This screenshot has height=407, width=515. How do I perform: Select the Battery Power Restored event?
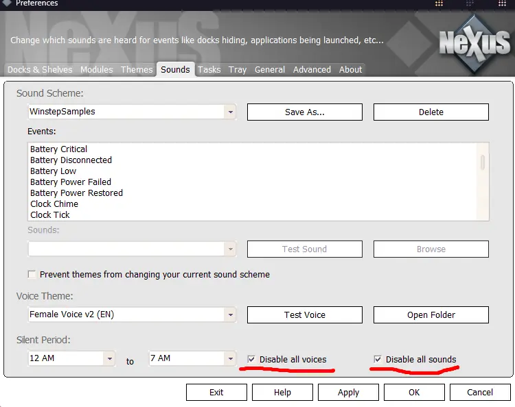(76, 193)
